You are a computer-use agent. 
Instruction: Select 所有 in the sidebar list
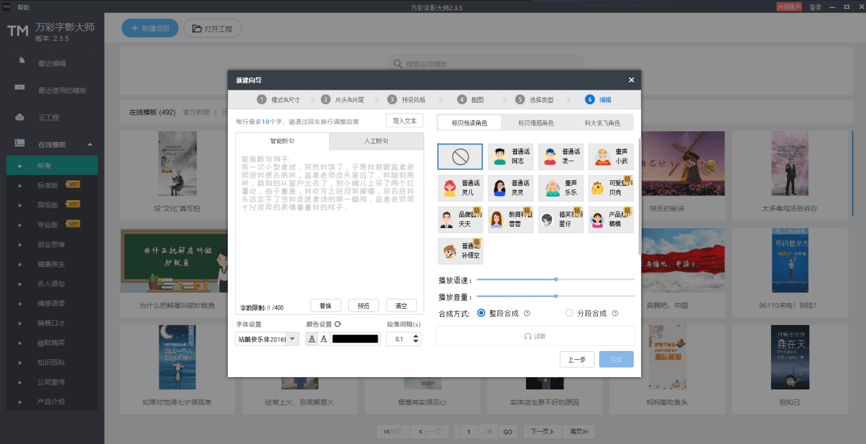52,165
